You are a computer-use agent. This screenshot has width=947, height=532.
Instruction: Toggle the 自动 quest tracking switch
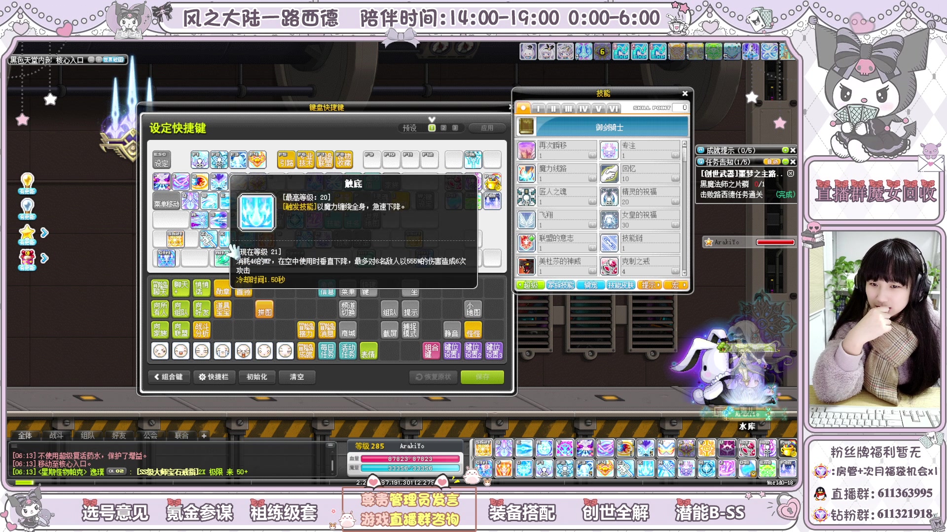pyautogui.click(x=771, y=162)
